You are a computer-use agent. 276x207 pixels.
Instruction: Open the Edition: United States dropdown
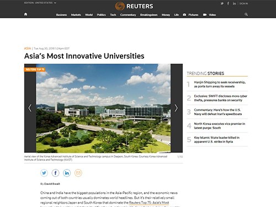click(x=40, y=3)
